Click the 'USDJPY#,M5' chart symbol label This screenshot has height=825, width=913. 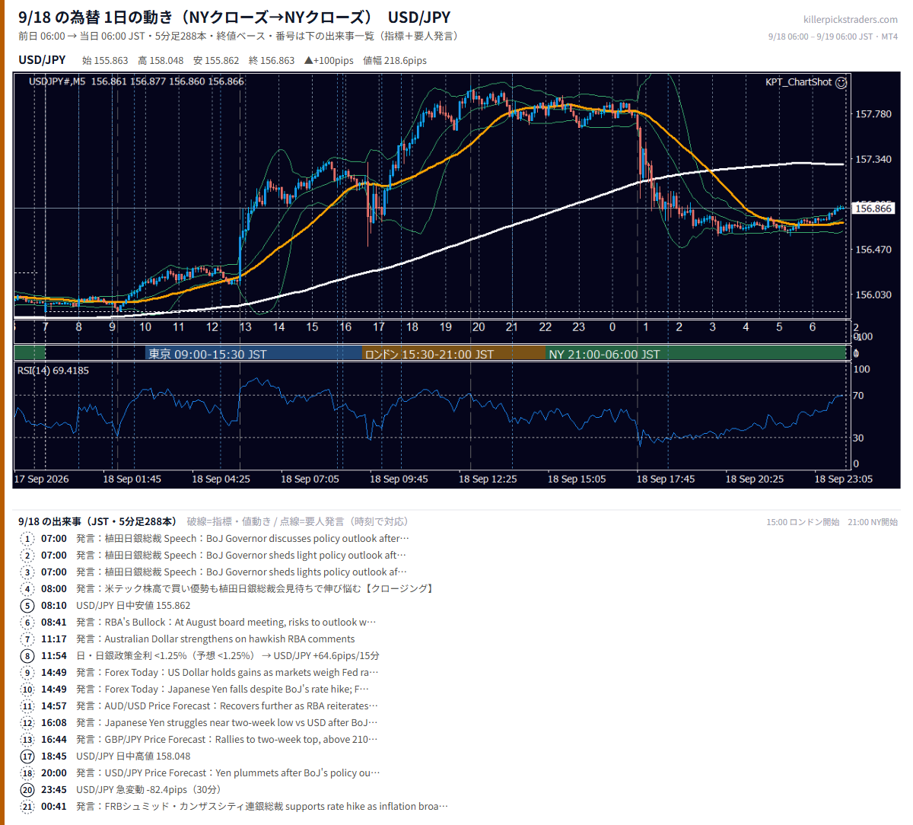57,81
